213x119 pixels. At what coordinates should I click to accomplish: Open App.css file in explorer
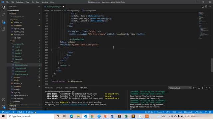click(x=24, y=77)
